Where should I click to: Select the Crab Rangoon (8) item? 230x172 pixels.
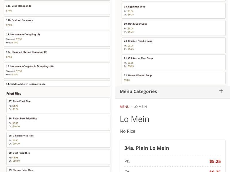(x=58, y=8)
